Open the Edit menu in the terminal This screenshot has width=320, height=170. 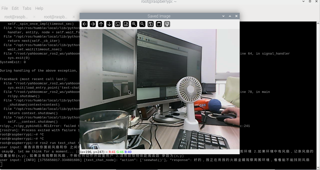15,8
